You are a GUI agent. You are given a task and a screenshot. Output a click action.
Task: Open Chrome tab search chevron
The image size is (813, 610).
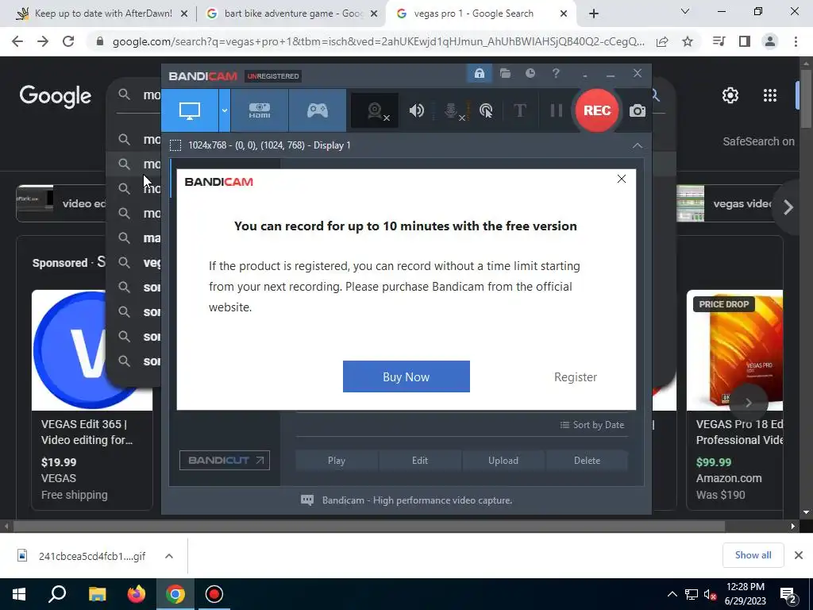[685, 11]
